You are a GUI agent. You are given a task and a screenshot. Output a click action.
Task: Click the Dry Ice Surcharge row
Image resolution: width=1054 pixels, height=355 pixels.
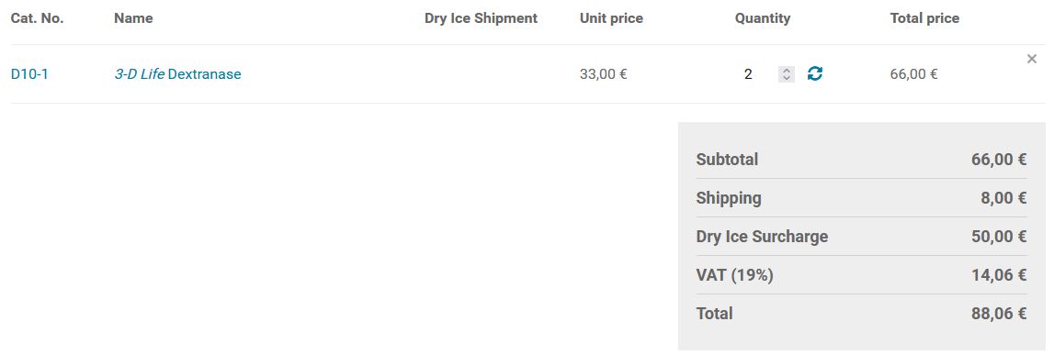click(861, 237)
